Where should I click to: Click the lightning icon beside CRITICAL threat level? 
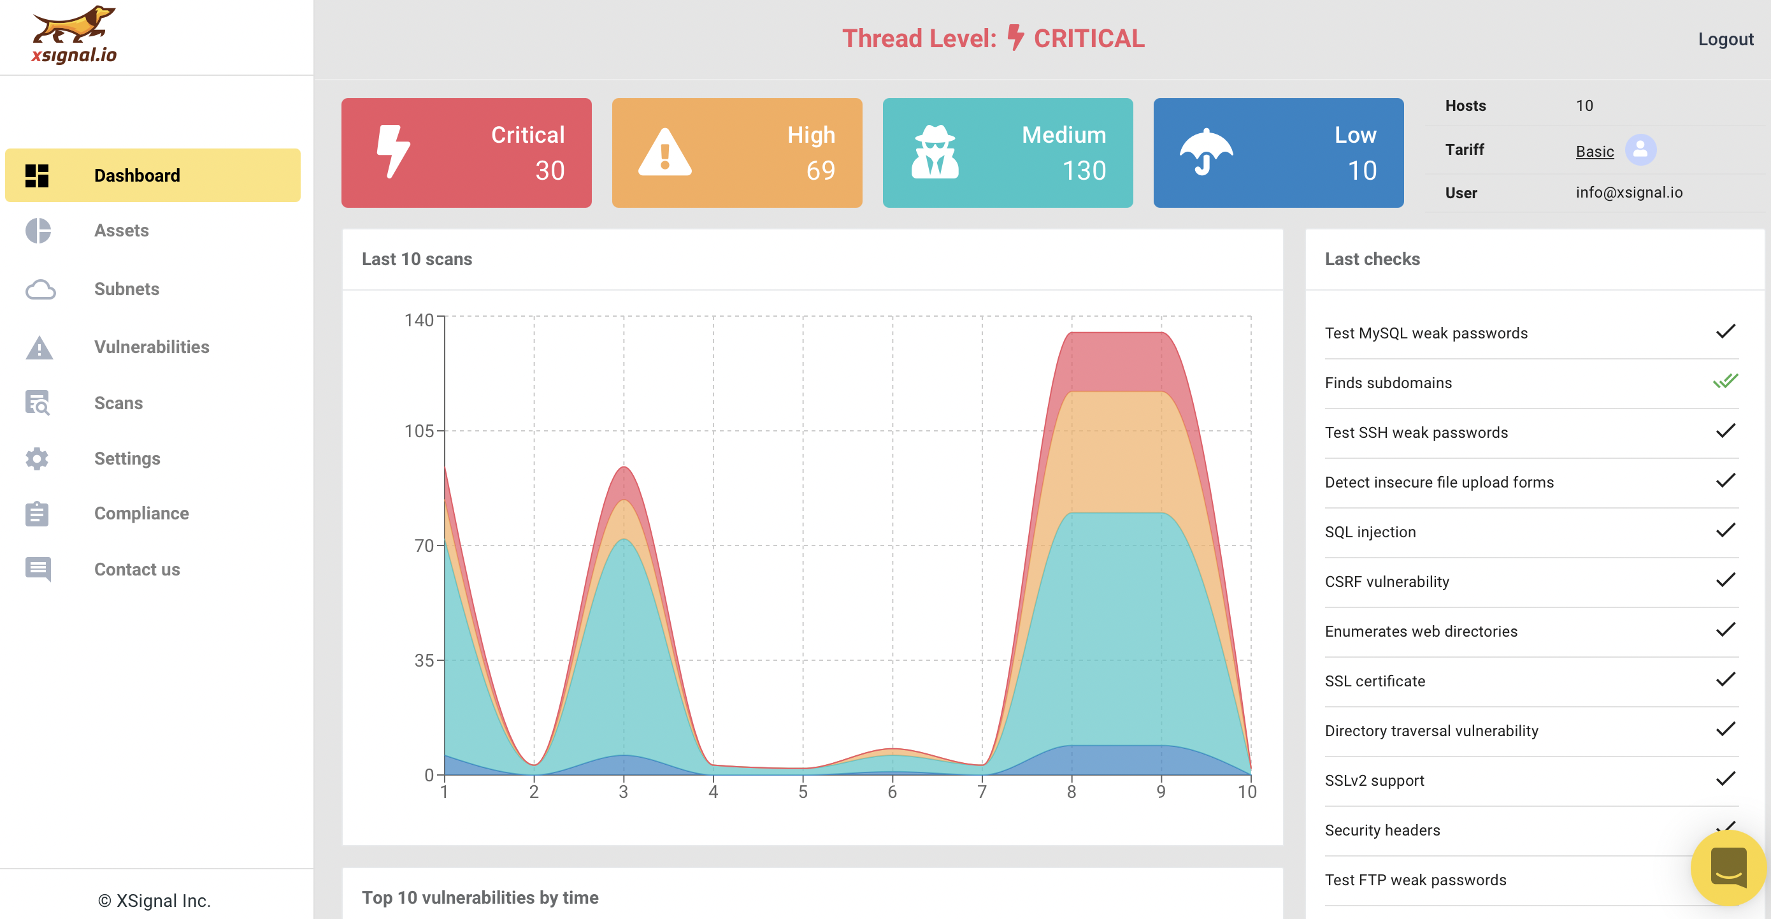point(1015,38)
